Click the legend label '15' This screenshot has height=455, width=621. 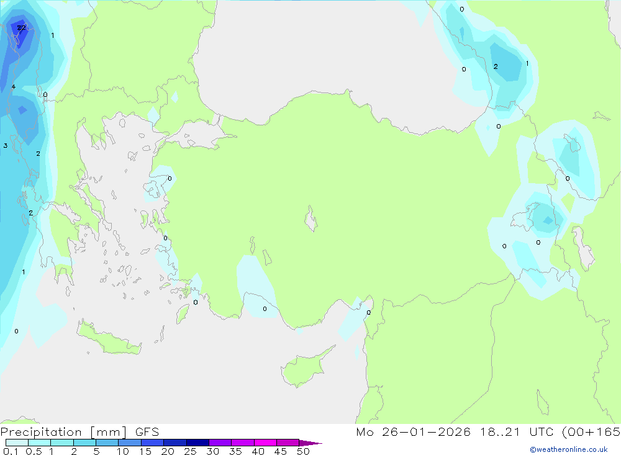(x=145, y=451)
